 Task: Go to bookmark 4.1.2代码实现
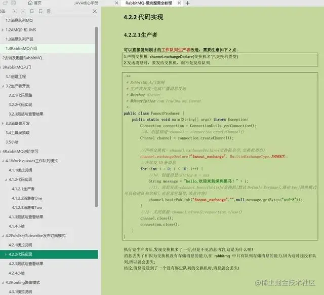[20, 179]
